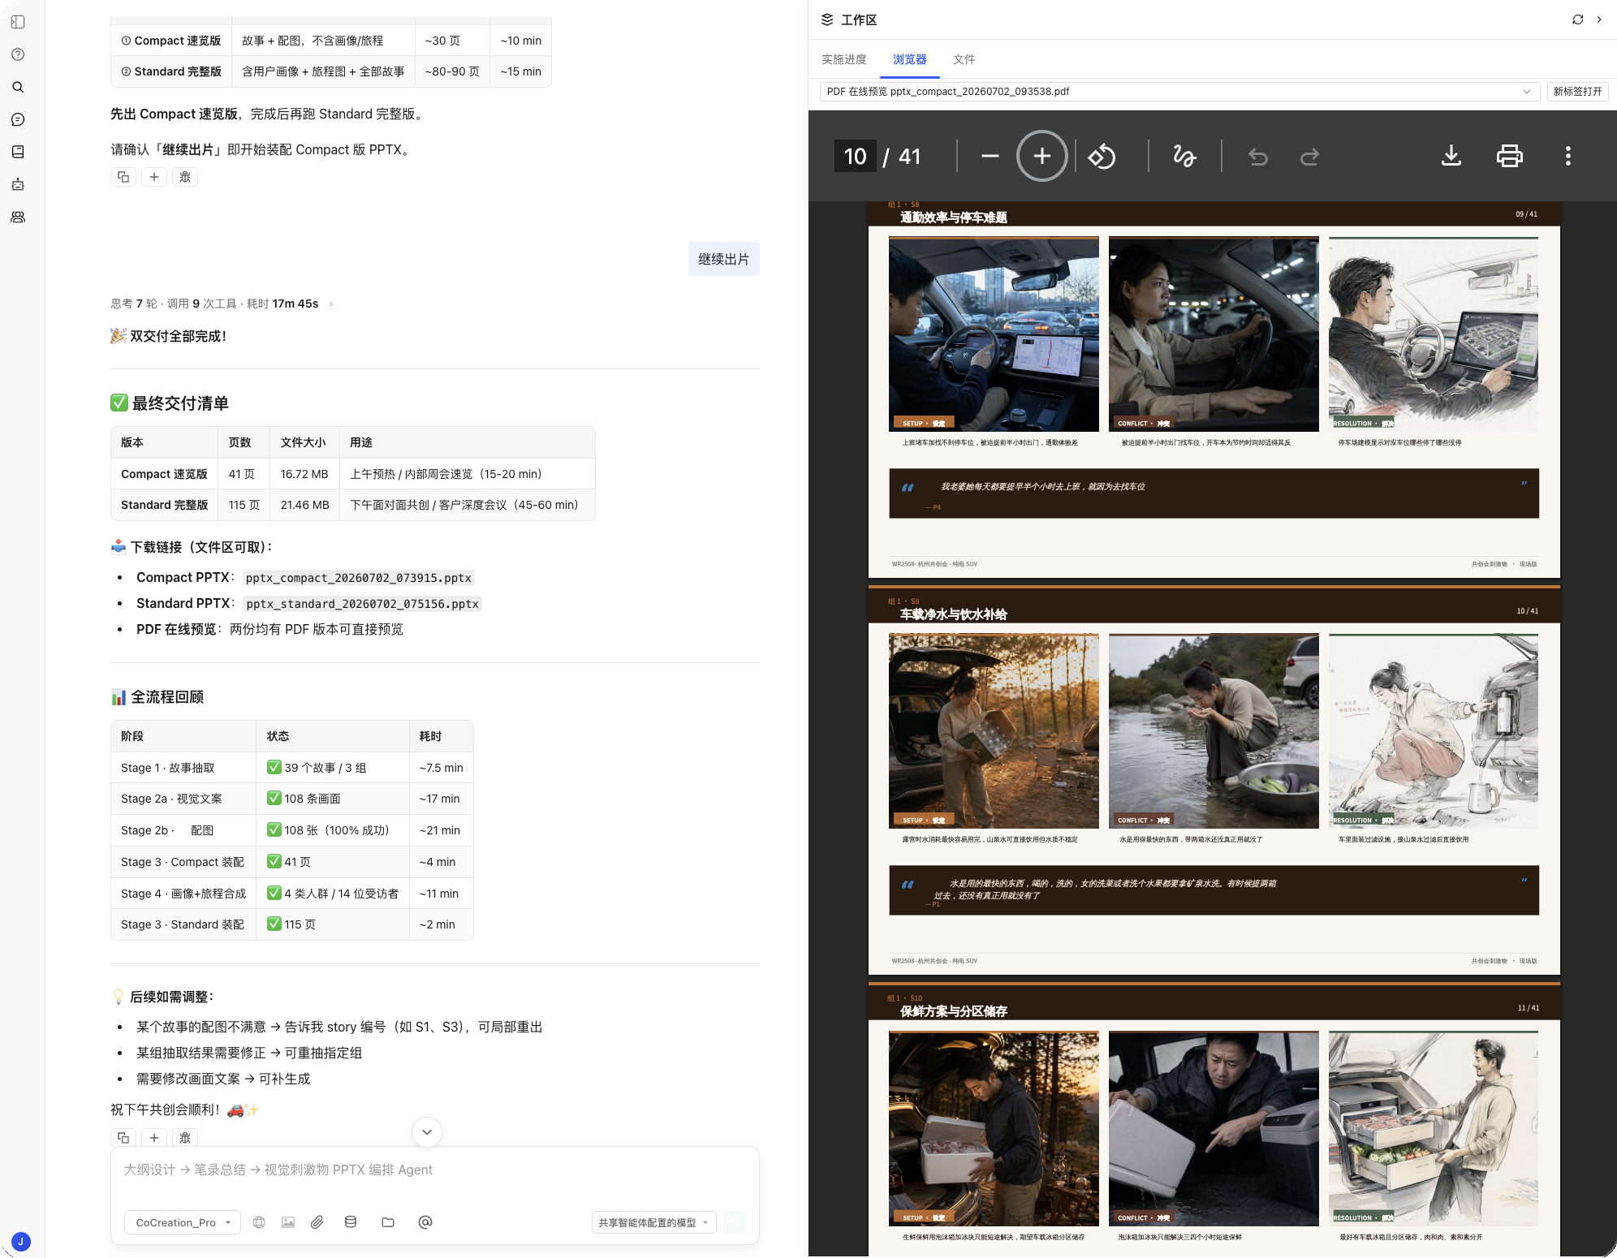Image resolution: width=1617 pixels, height=1258 pixels.
Task: Click file name pptx_standard_20260702_075156.pptx
Action: click(362, 604)
